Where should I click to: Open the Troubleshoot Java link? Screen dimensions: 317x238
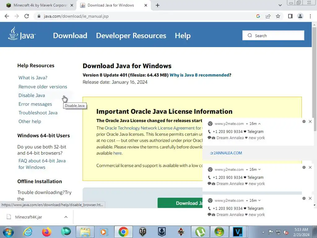38,113
